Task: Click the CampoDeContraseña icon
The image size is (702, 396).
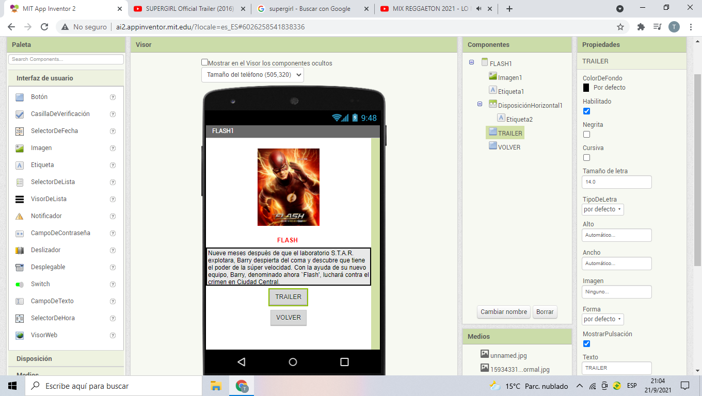Action: [x=20, y=233]
